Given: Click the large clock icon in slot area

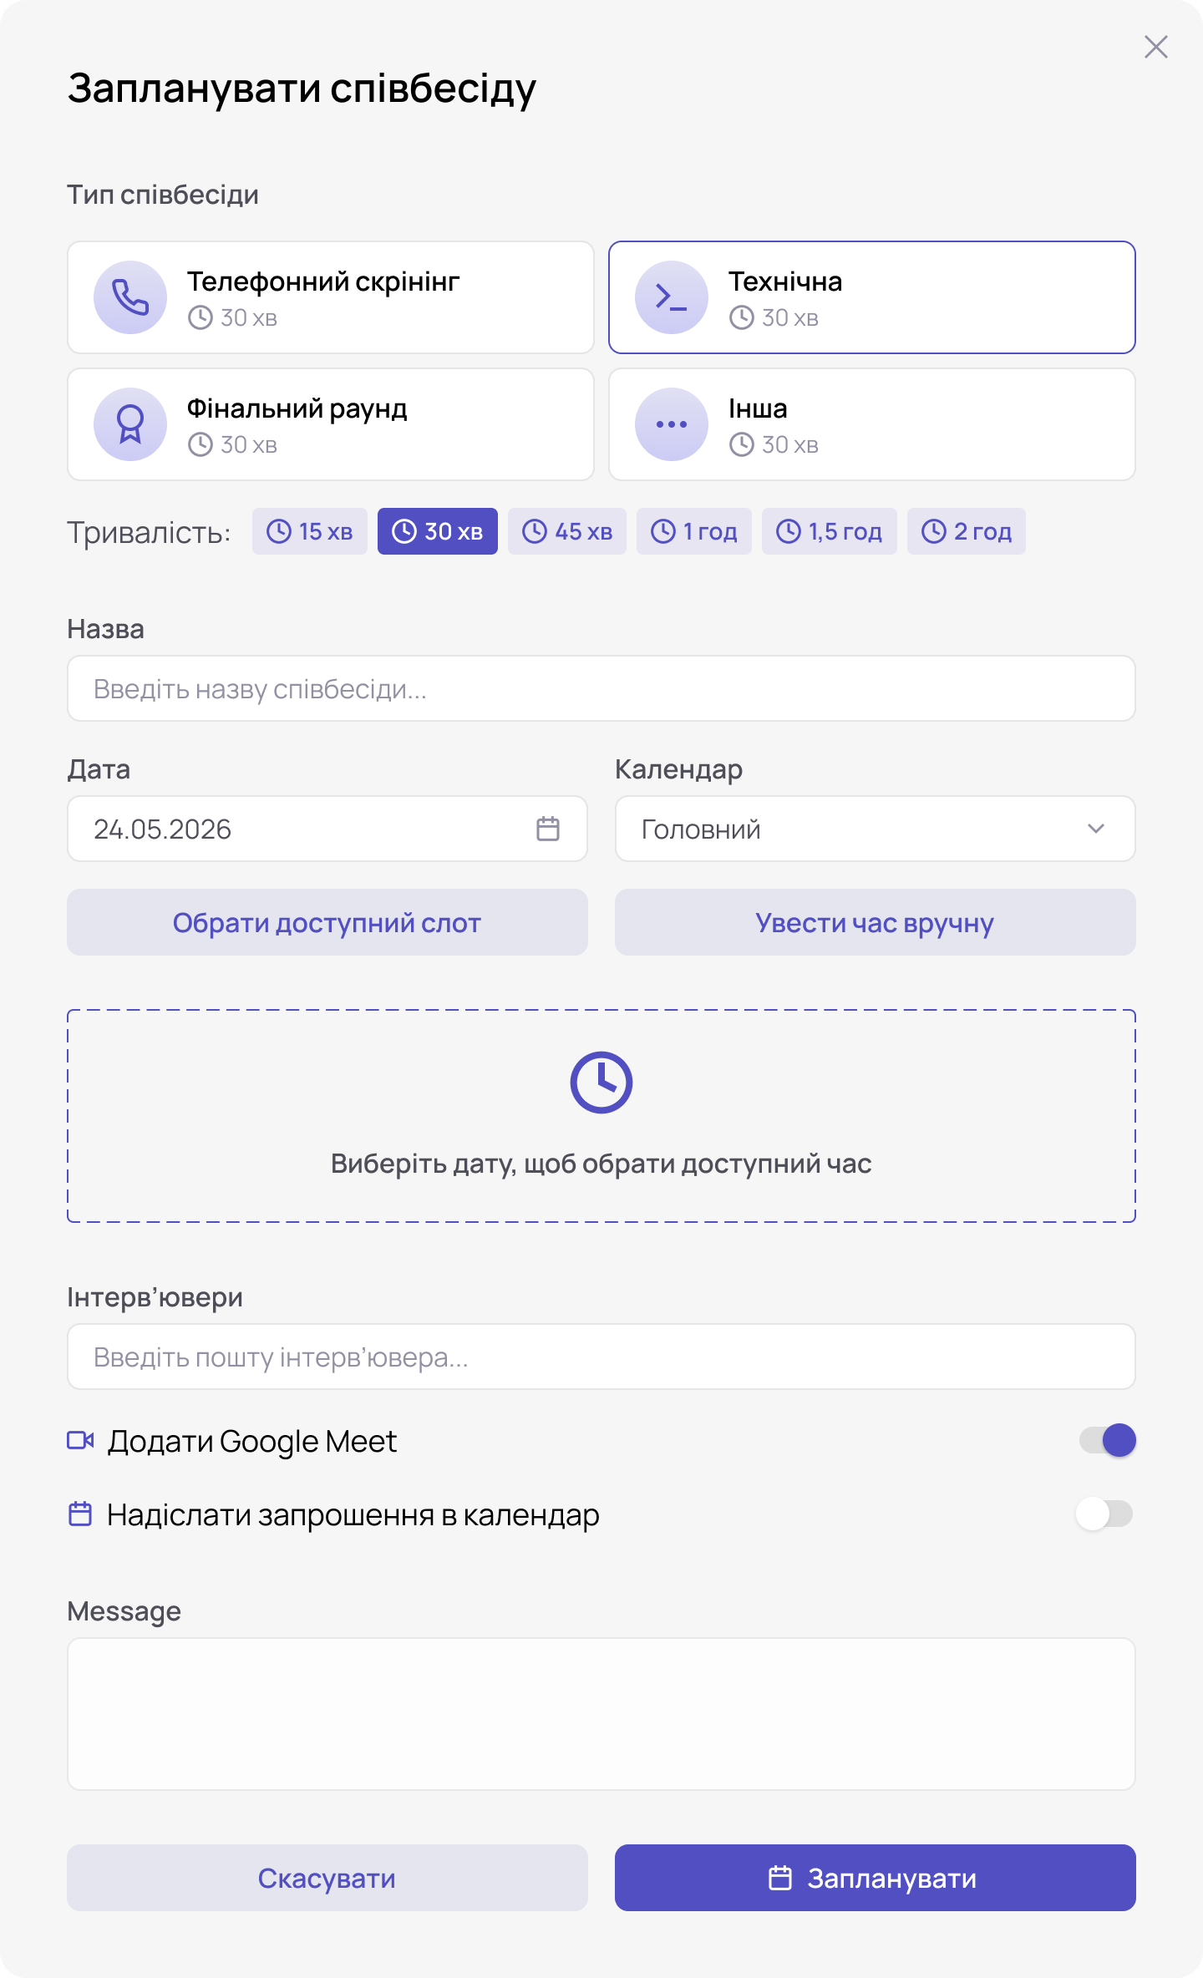Looking at the screenshot, I should pyautogui.click(x=601, y=1083).
